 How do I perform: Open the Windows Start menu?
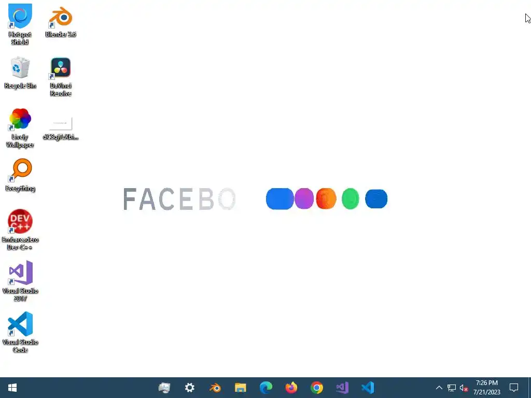pos(12,388)
